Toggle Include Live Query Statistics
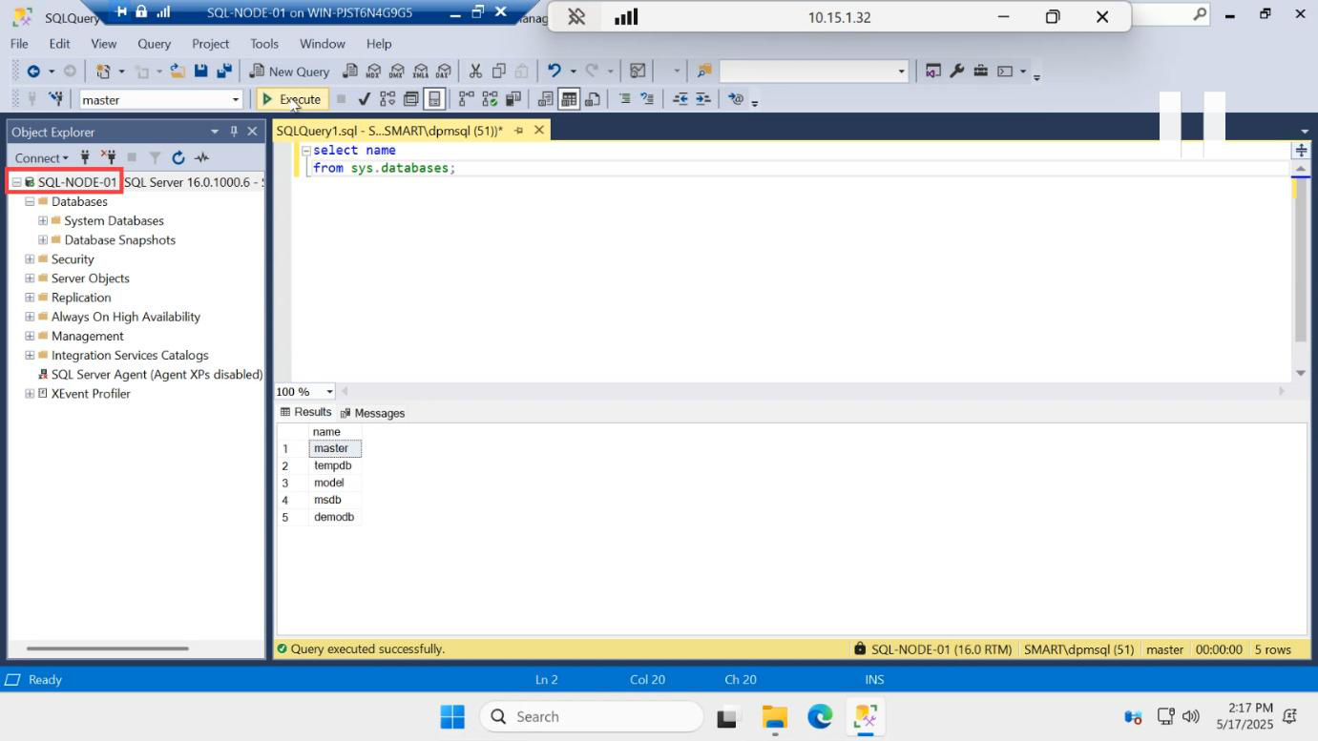The width and height of the screenshot is (1318, 741). tap(490, 99)
